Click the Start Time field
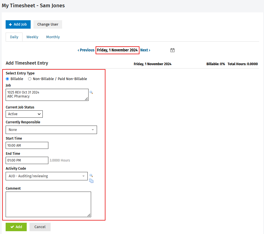The height and width of the screenshot is (234, 264). pyautogui.click(x=27, y=146)
